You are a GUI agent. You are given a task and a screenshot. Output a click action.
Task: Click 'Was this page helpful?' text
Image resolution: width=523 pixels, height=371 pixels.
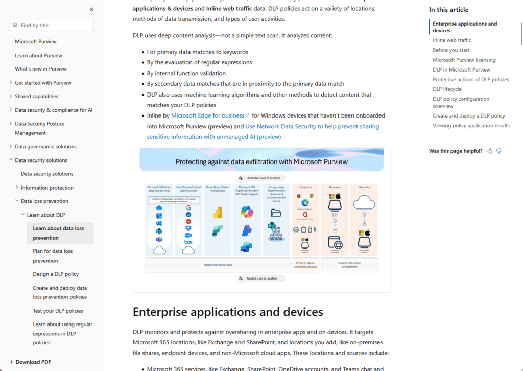tap(456, 151)
